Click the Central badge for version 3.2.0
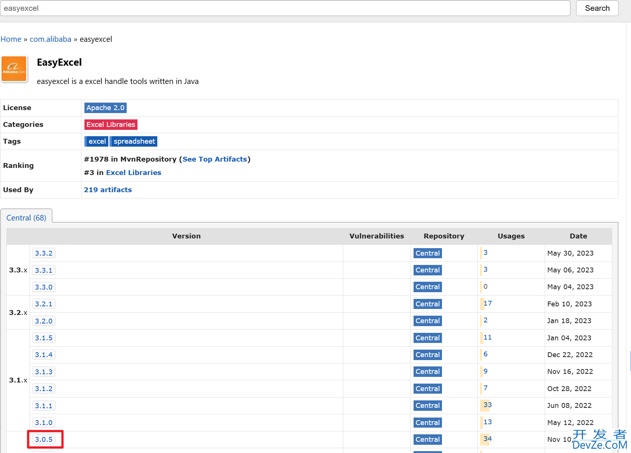The height and width of the screenshot is (453, 631). (x=428, y=321)
